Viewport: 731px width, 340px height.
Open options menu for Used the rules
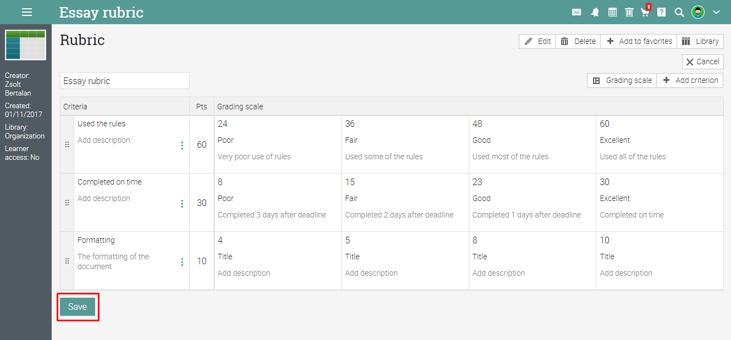pyautogui.click(x=182, y=145)
